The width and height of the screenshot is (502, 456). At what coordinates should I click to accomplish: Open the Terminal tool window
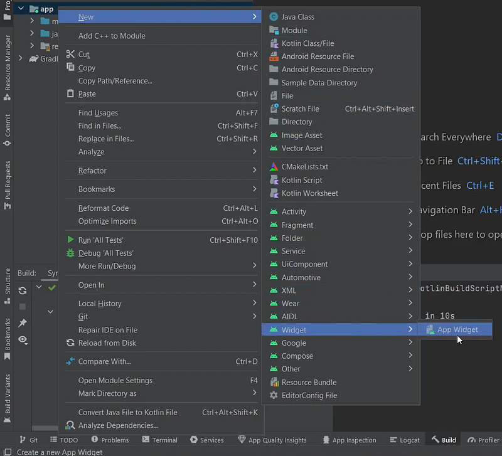click(160, 440)
